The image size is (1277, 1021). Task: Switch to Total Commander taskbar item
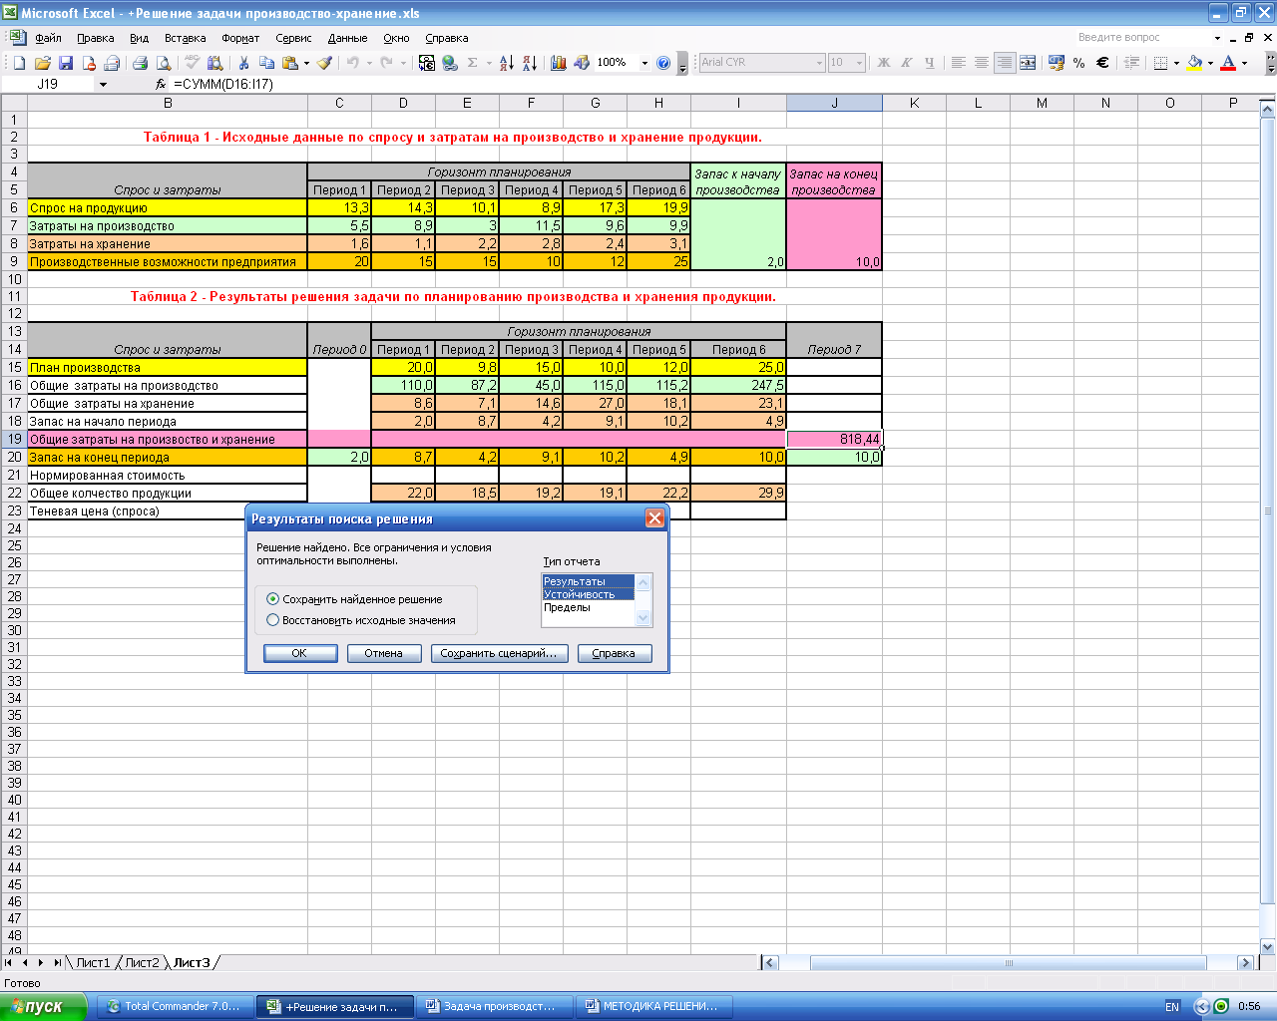[173, 1006]
